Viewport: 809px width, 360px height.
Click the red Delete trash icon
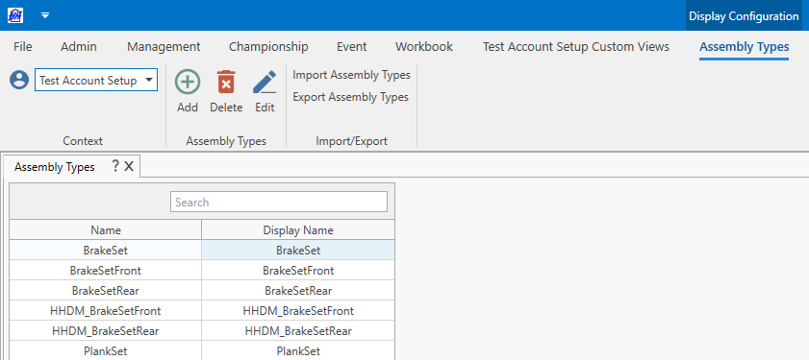click(226, 83)
